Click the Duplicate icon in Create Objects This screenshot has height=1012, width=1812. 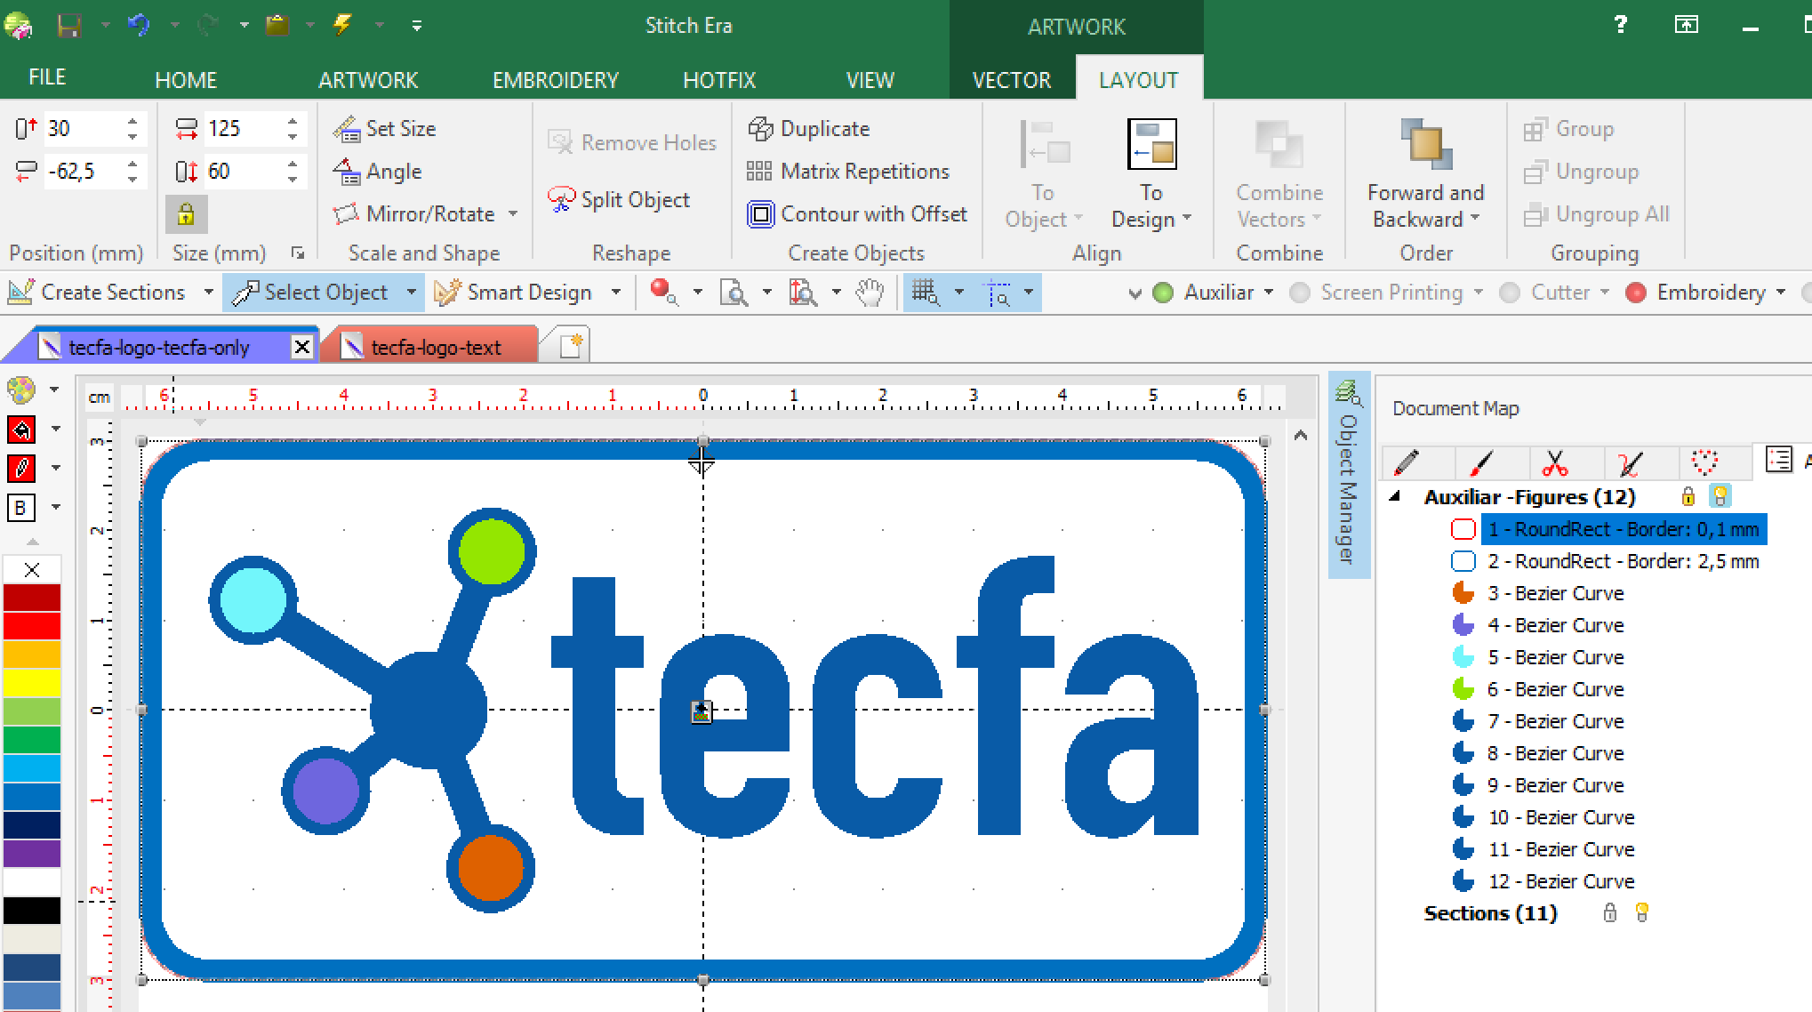(761, 129)
